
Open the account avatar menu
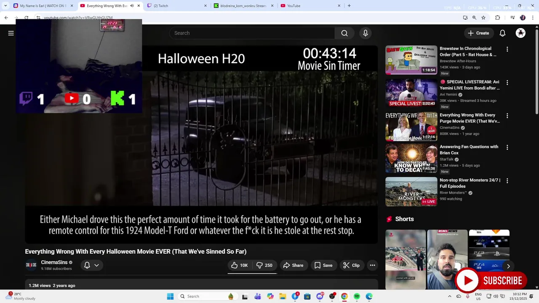(520, 33)
